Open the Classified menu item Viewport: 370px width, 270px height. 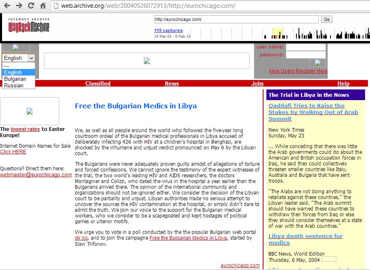98,83
